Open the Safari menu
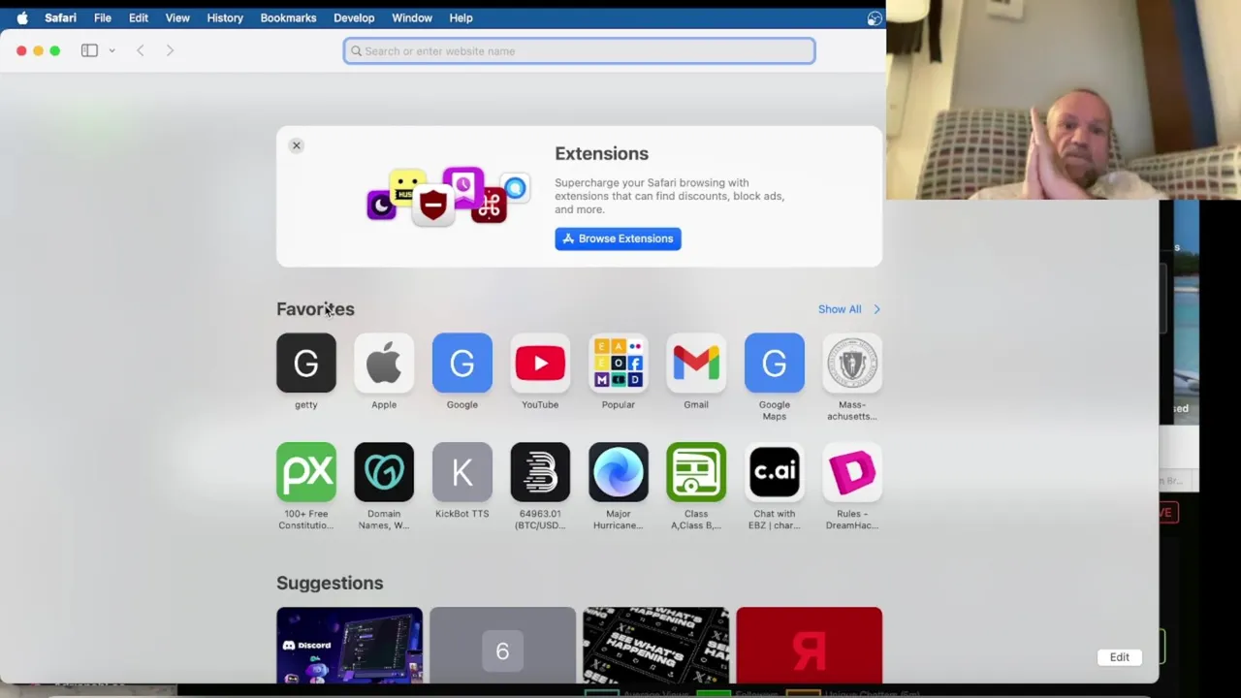 [x=60, y=17]
